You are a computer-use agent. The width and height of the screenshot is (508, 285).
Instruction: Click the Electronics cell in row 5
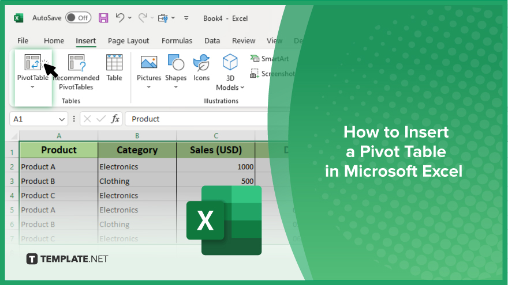(x=137, y=210)
